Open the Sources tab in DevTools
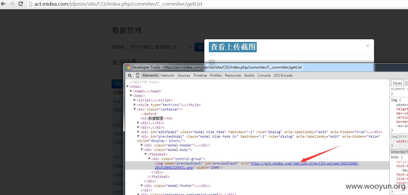This screenshot has width=408, height=195. coord(184,75)
